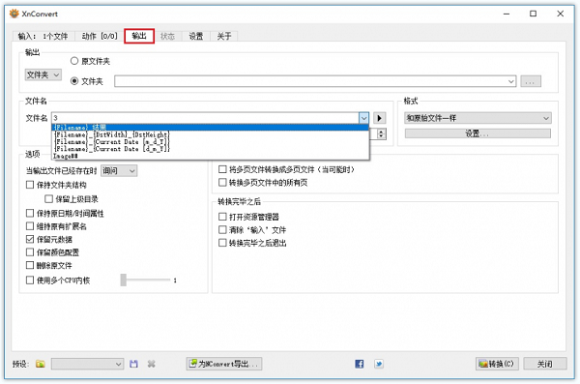Click the XnConvert app icon in title bar

(14, 14)
